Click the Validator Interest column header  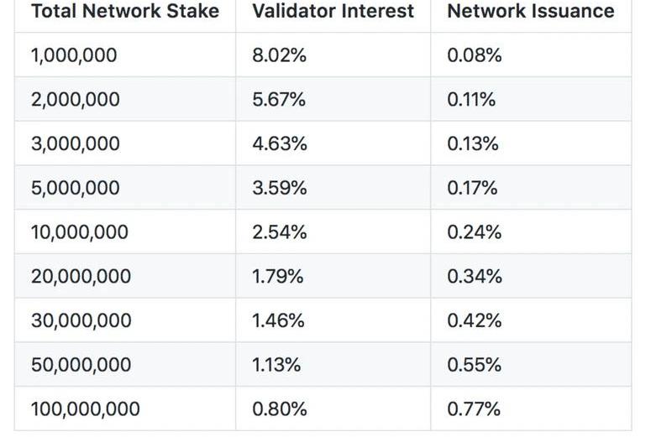[x=333, y=12]
